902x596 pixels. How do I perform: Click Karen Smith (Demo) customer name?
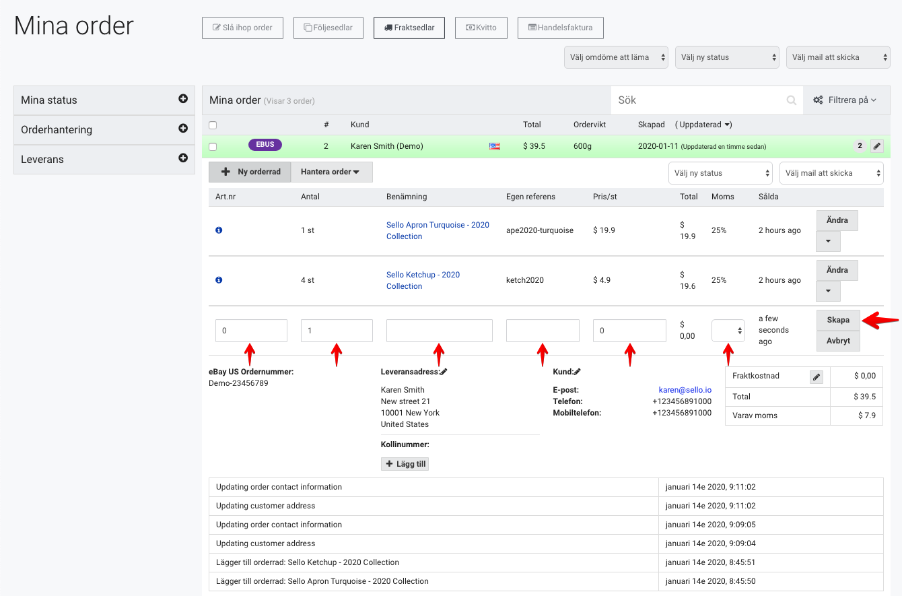pyautogui.click(x=386, y=146)
